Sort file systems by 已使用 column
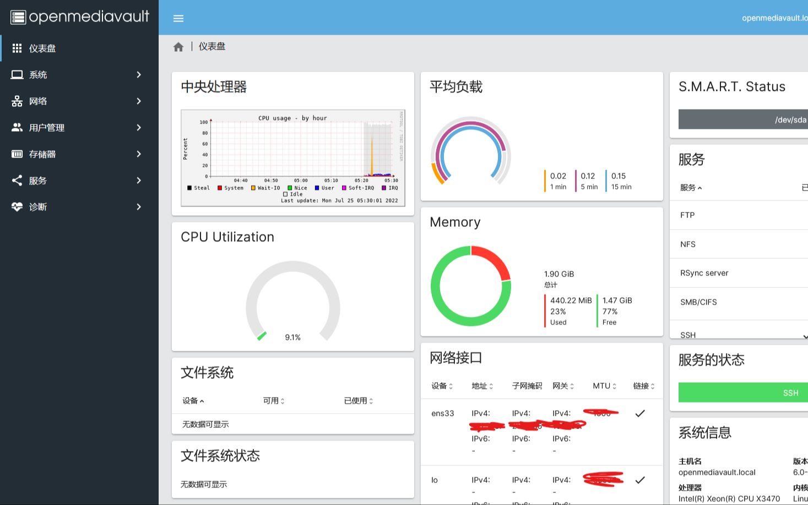Image resolution: width=808 pixels, height=505 pixels. pyautogui.click(x=359, y=400)
